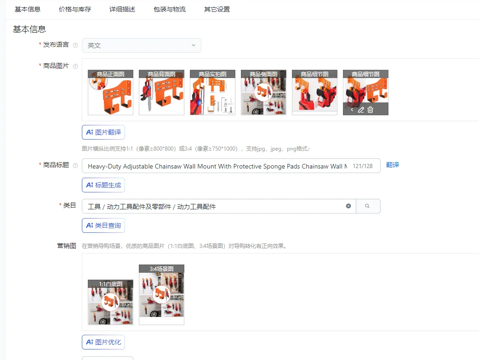
Task: Delete the last product detail image via trash icon
Action: pyautogui.click(x=370, y=110)
